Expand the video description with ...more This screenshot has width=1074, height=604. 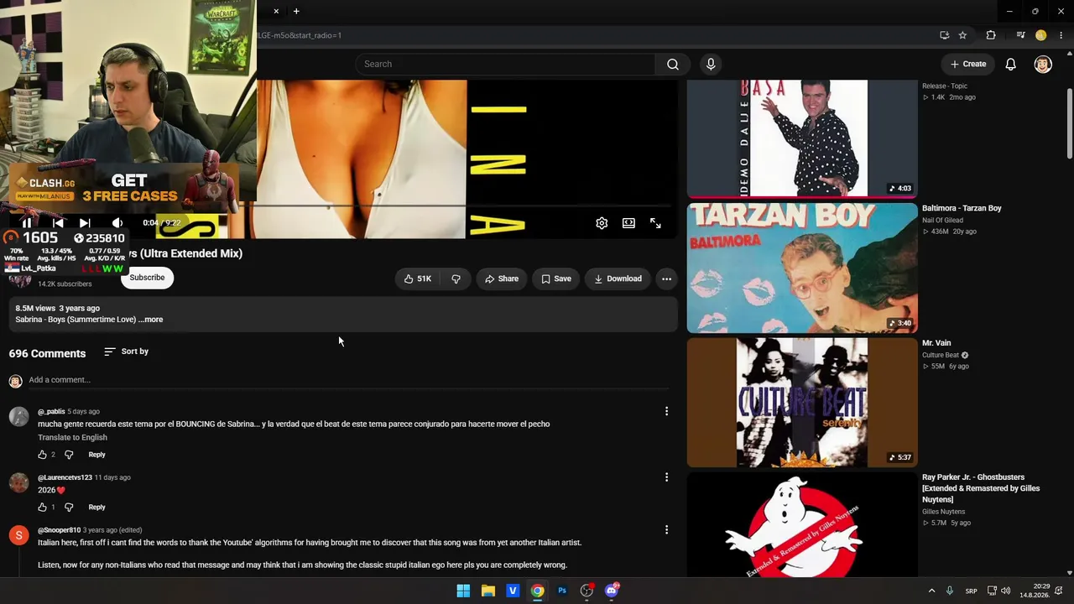coord(151,320)
